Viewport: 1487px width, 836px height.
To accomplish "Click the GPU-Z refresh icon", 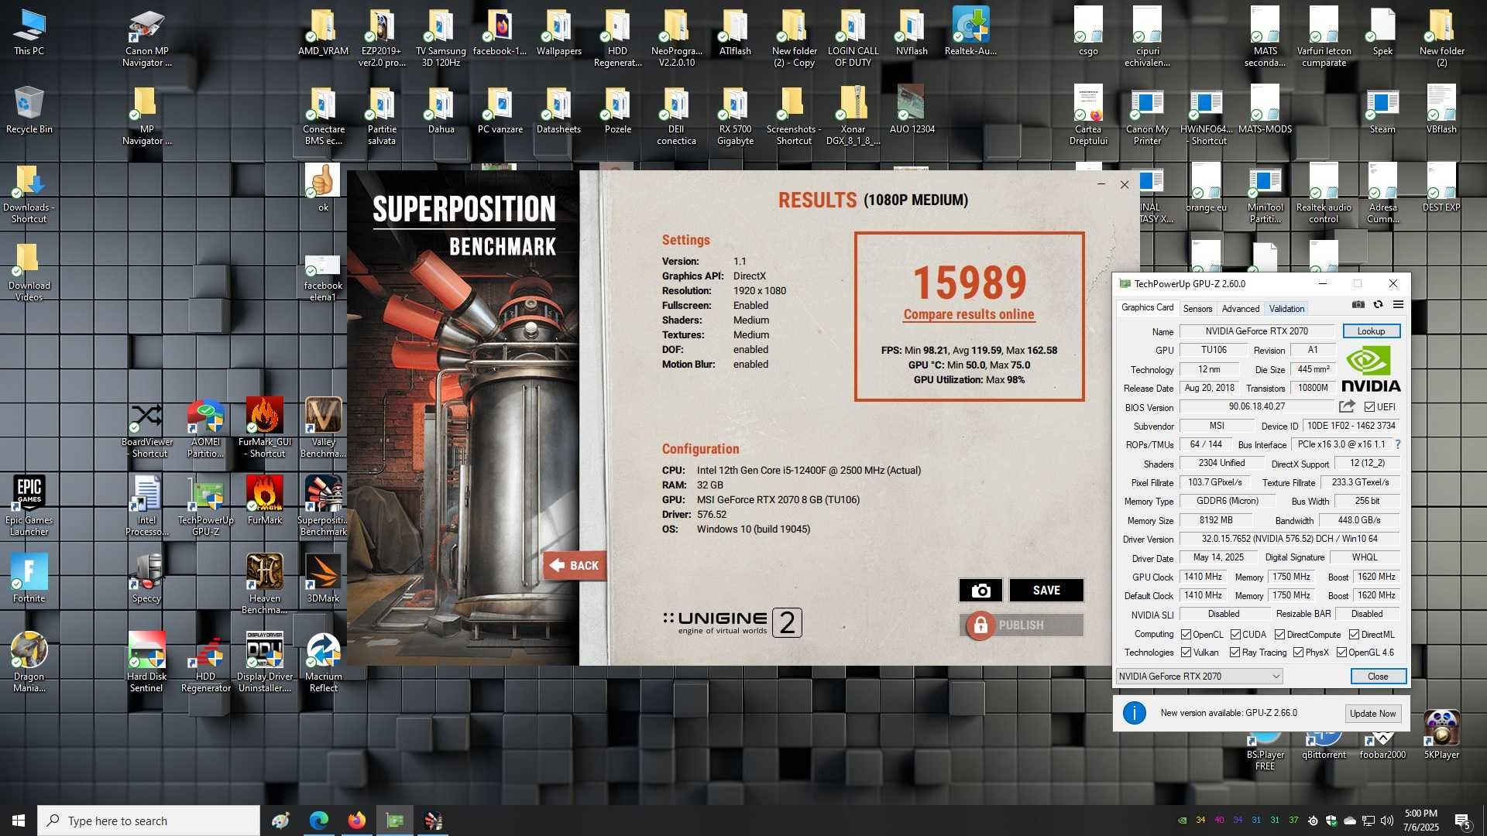I will coord(1378,305).
